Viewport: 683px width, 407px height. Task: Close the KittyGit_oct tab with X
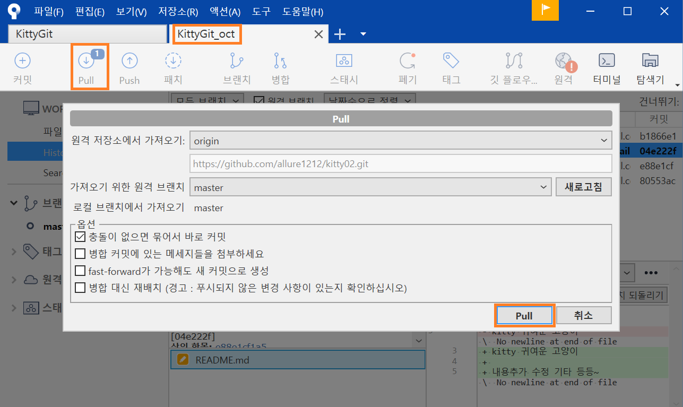tap(318, 34)
